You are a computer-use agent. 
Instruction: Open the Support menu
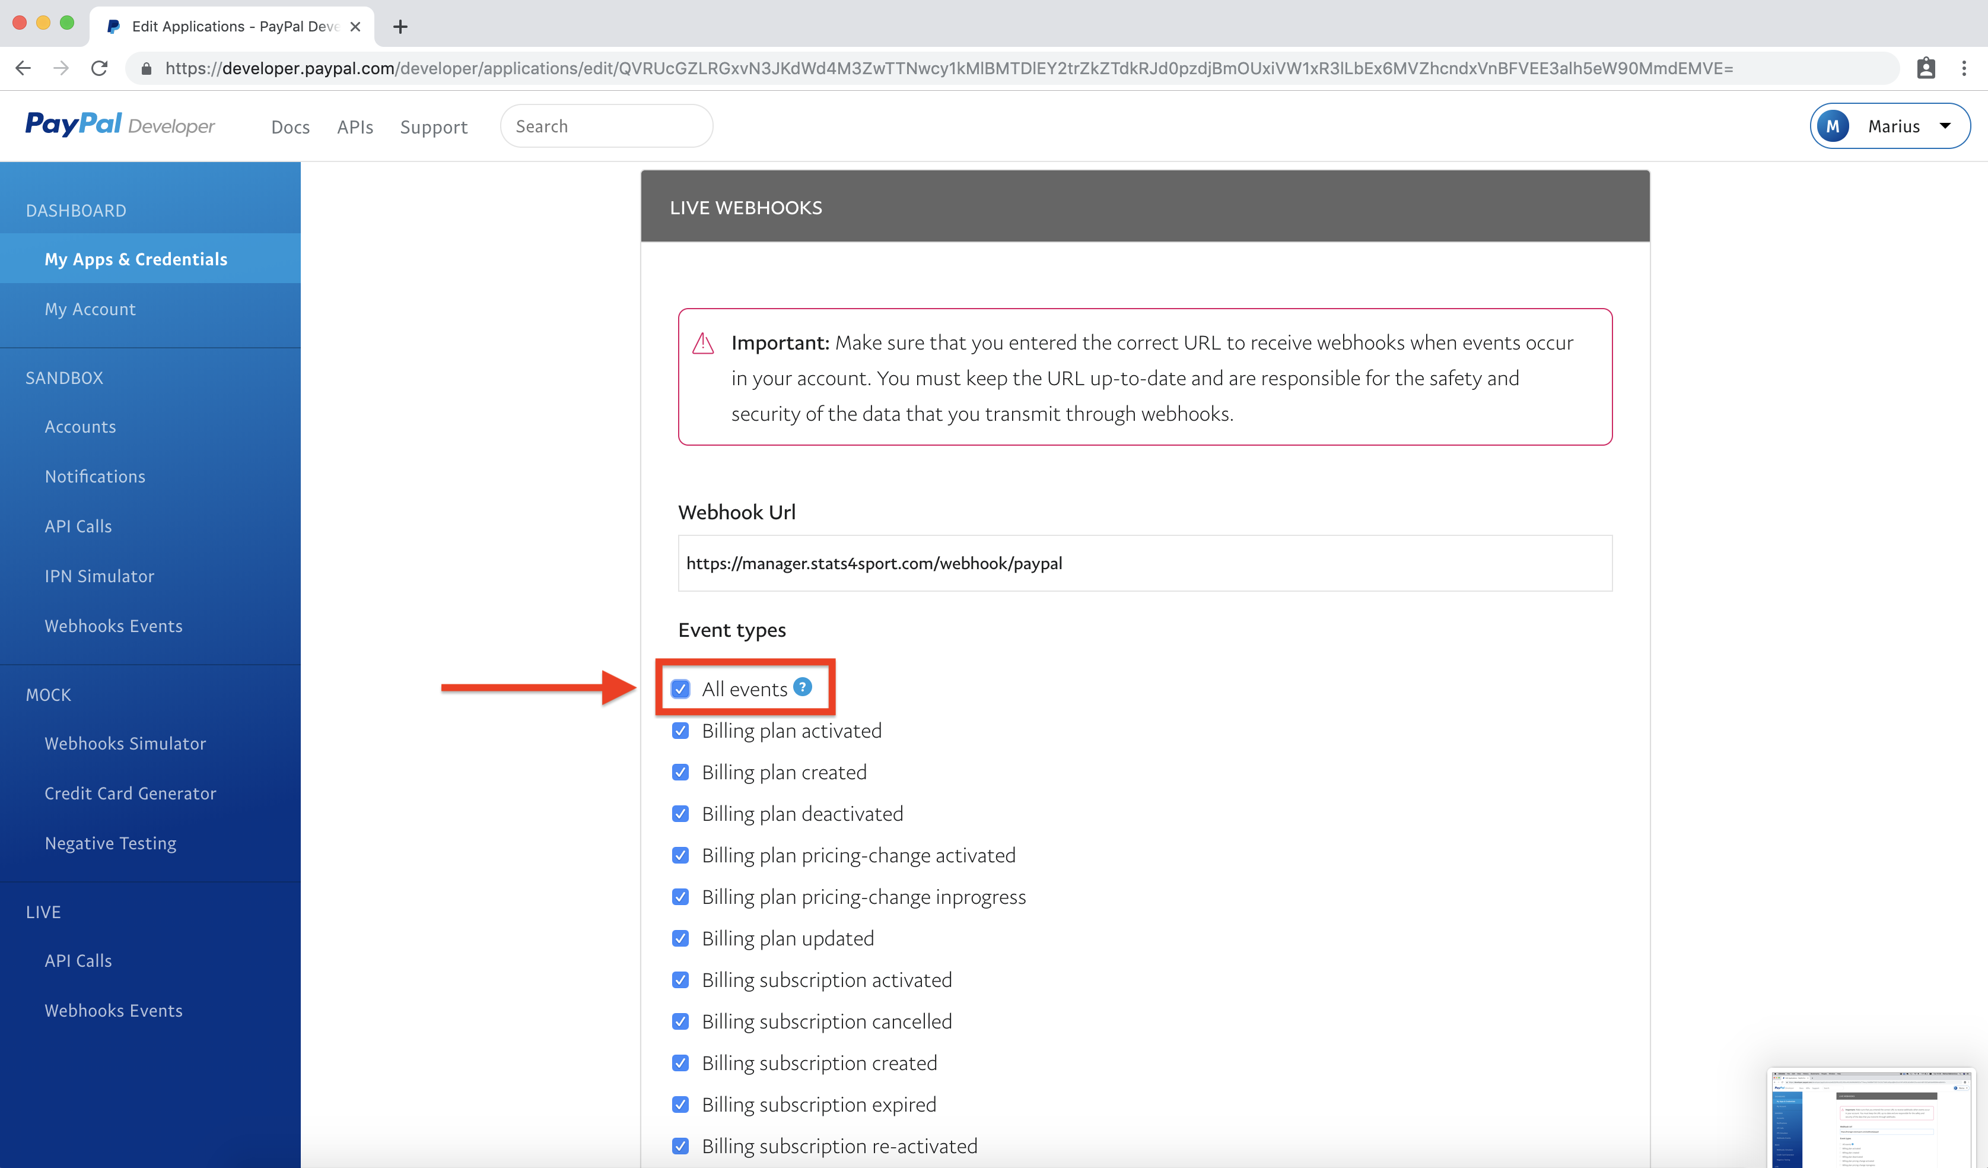click(x=434, y=127)
